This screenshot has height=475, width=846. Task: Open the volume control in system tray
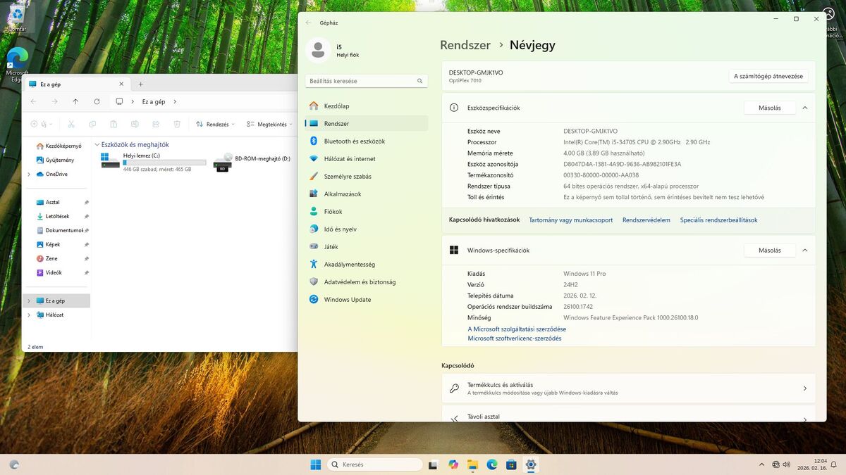pyautogui.click(x=787, y=464)
